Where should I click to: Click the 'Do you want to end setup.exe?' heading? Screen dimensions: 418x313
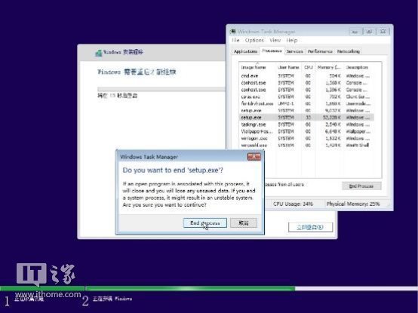173,170
